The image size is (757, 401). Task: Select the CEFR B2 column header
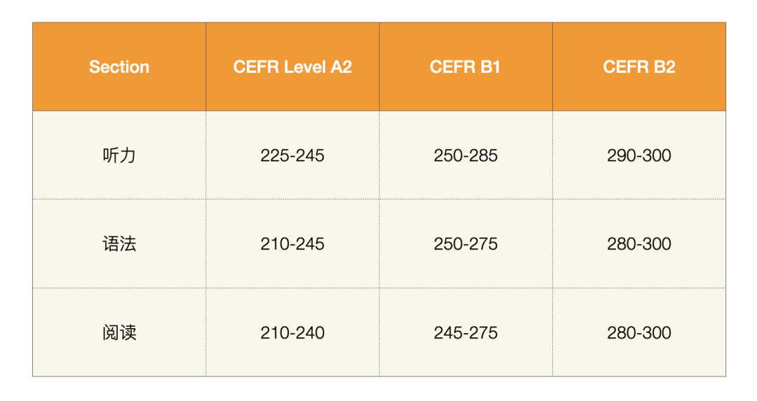(639, 66)
